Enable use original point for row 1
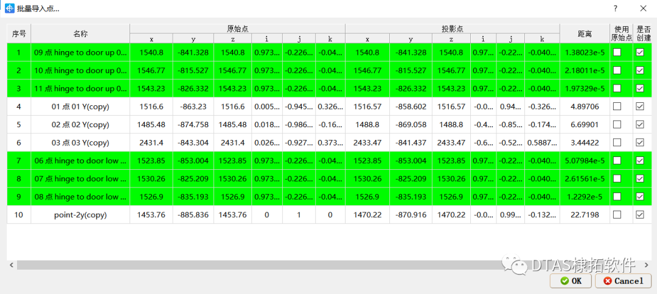This screenshot has height=294, width=657. coord(617,53)
